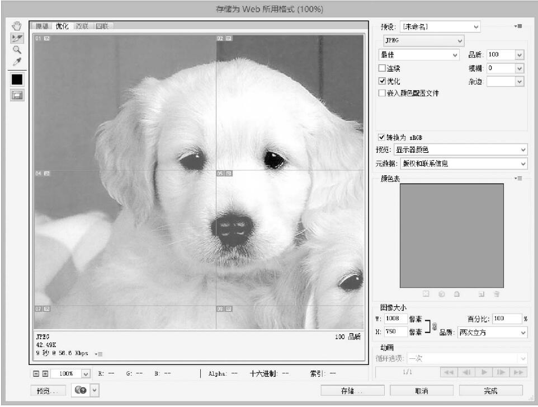Select the Eyedropper tool
Screen dimensions: 538x407
pos(17,60)
